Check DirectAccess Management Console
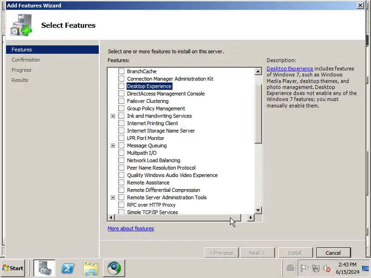The image size is (371, 278). [121, 94]
